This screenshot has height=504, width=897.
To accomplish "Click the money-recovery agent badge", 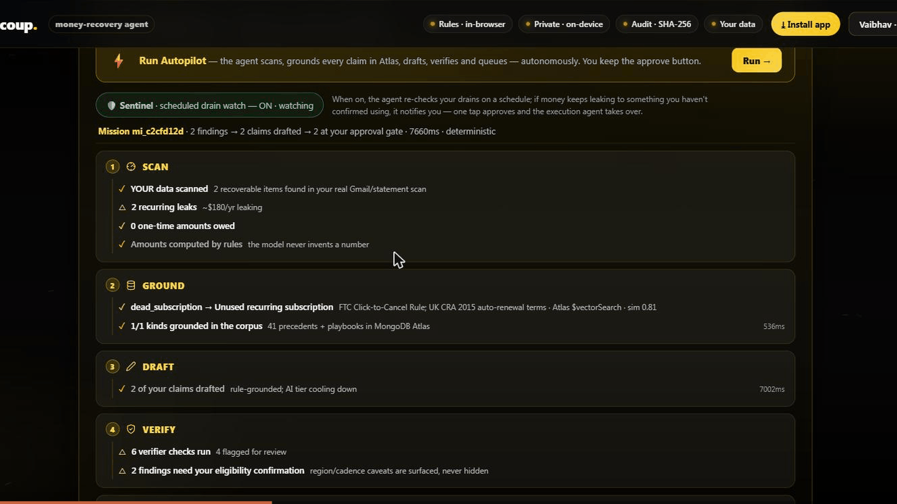I will pyautogui.click(x=102, y=24).
